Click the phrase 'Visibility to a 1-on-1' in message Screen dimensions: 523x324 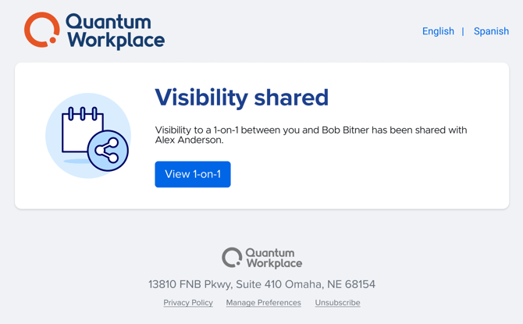point(197,130)
